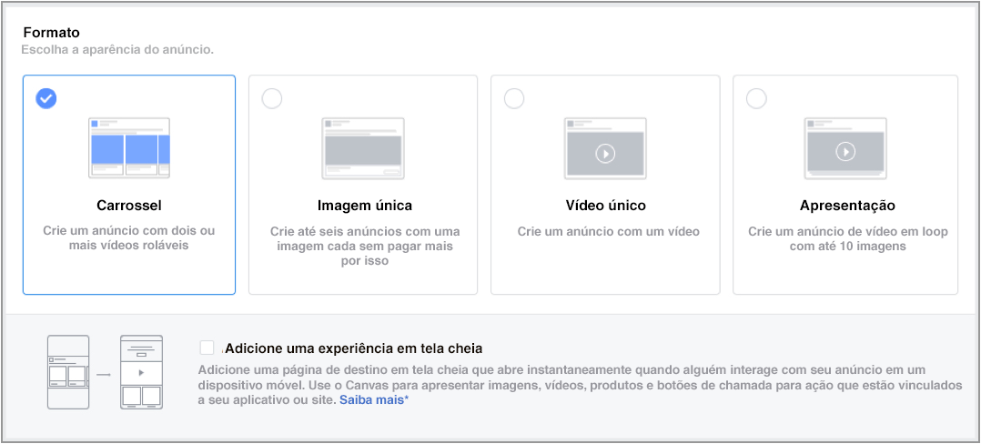Click the Vídeo único title text
This screenshot has width=981, height=444.
point(606,205)
